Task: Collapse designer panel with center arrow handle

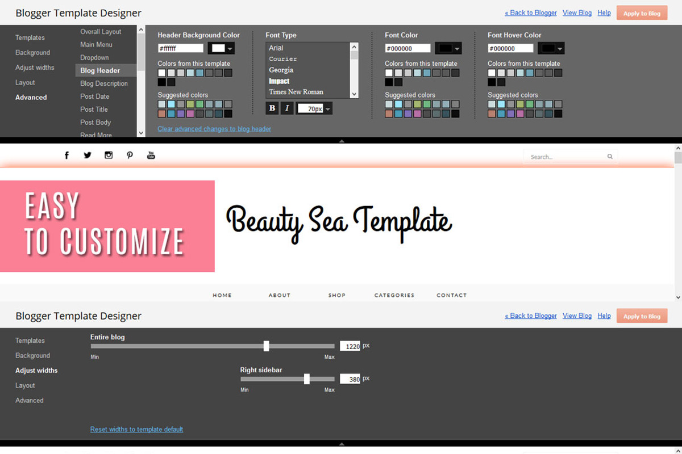Action: tap(341, 140)
